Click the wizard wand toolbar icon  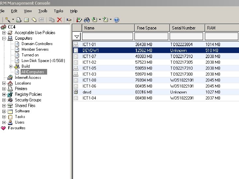(8, 20)
